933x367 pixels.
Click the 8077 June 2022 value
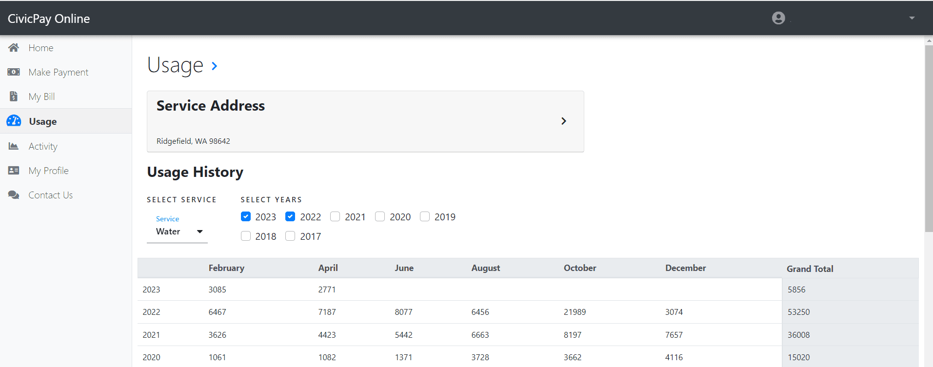pos(404,312)
